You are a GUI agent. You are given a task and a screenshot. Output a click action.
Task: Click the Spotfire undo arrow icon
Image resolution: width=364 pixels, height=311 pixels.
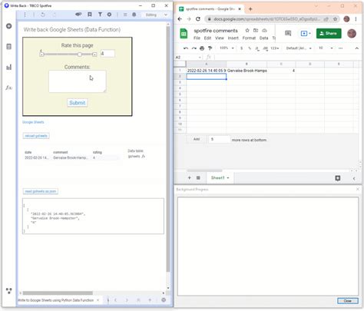(x=43, y=15)
